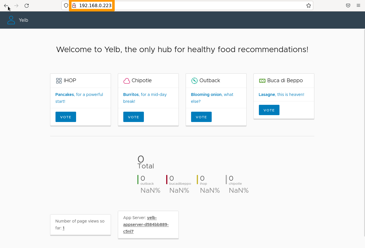
Task: Reload the page with refresh icon
Action: pyautogui.click(x=27, y=6)
